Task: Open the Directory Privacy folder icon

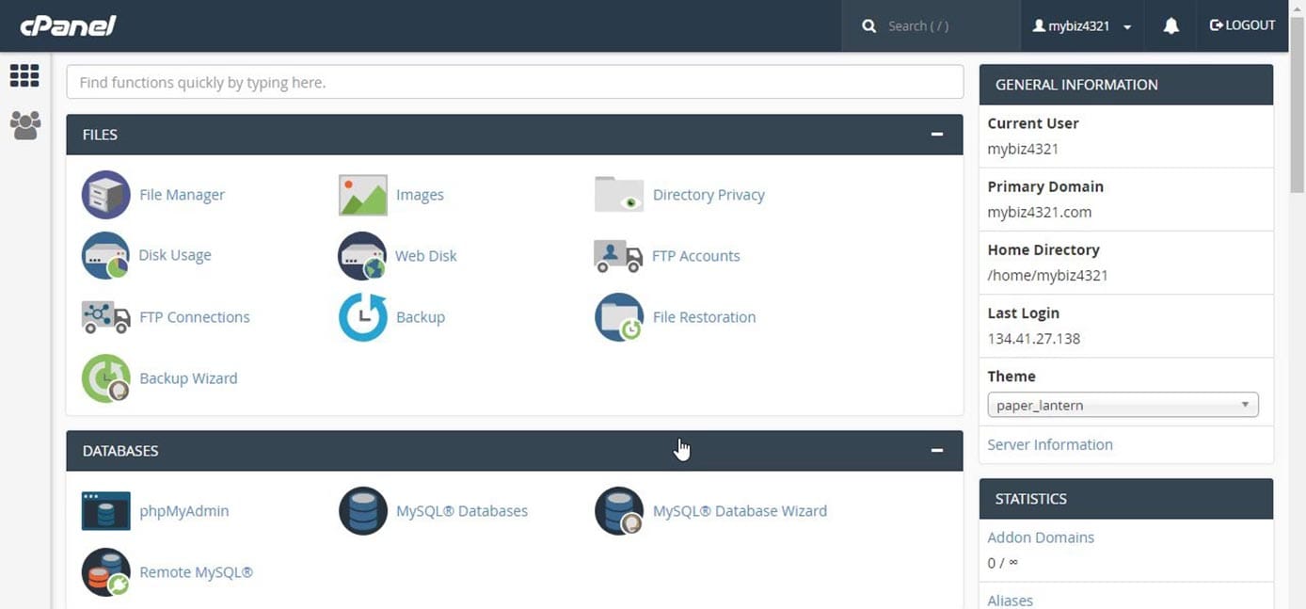Action: (619, 195)
